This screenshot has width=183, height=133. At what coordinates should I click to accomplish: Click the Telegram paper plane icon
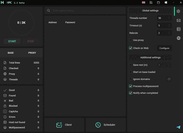(x=178, y=127)
